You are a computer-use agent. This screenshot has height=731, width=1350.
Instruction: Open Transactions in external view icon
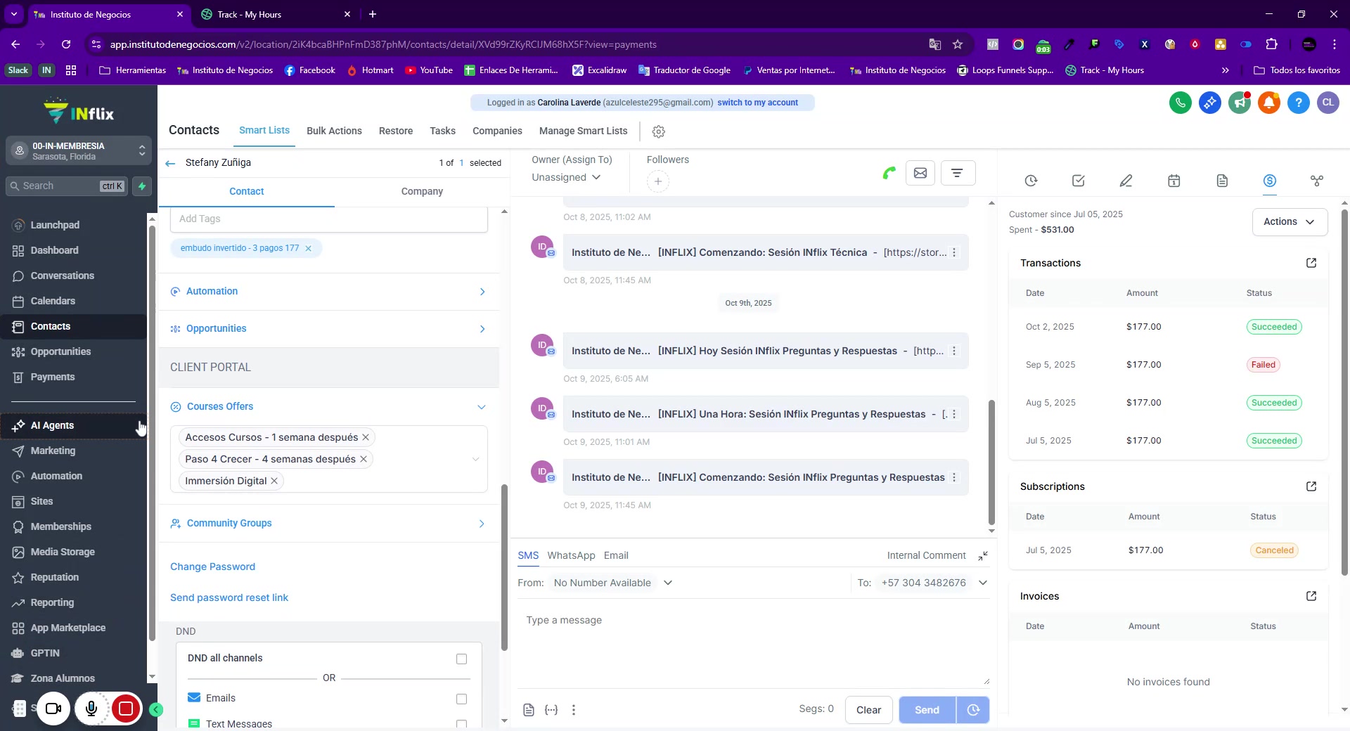click(x=1311, y=263)
